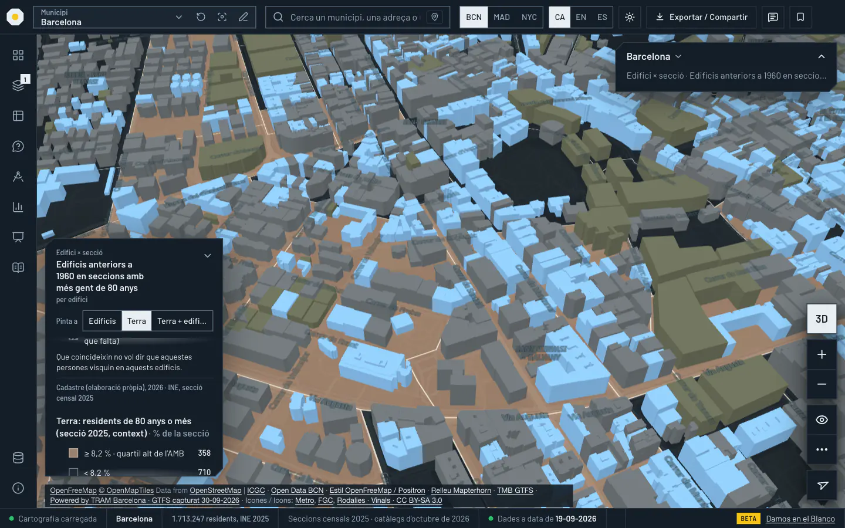The width and height of the screenshot is (845, 528).
Task: Click the pencil edit icon in top bar
Action: click(243, 17)
